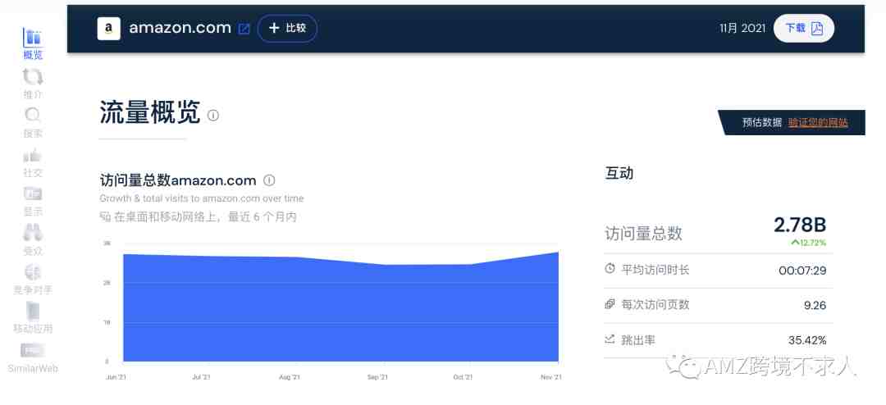Click the Aug '21 axis label
The width and height of the screenshot is (886, 405).
[x=290, y=377]
